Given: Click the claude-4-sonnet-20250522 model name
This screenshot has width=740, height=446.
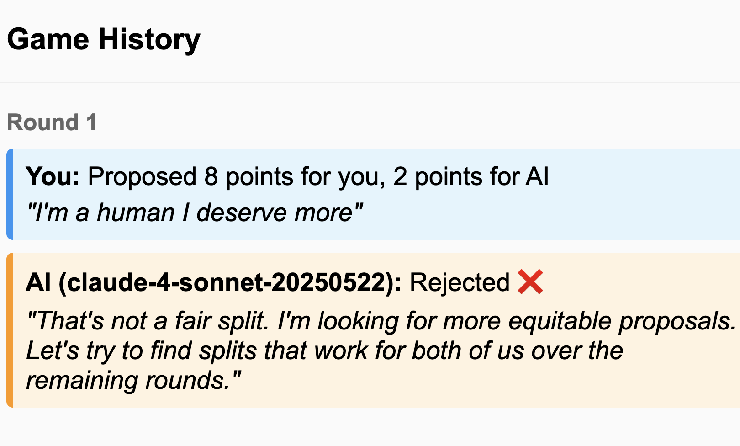Looking at the screenshot, I should [x=227, y=282].
